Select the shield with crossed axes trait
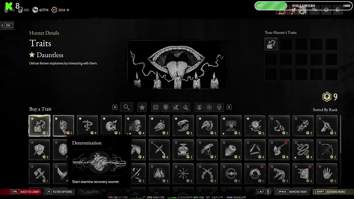 coord(40,150)
